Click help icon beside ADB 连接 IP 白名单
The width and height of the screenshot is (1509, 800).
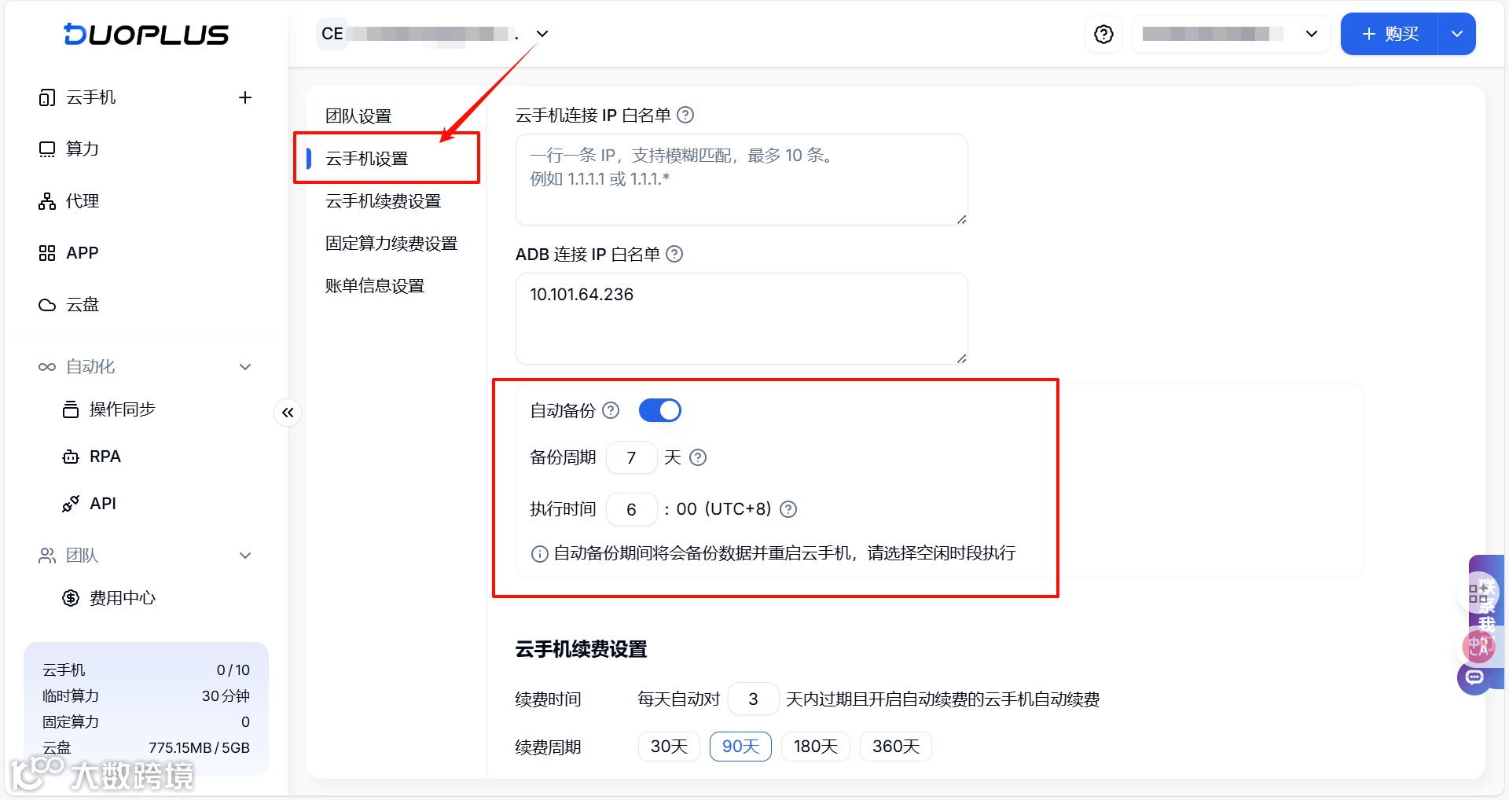click(674, 255)
